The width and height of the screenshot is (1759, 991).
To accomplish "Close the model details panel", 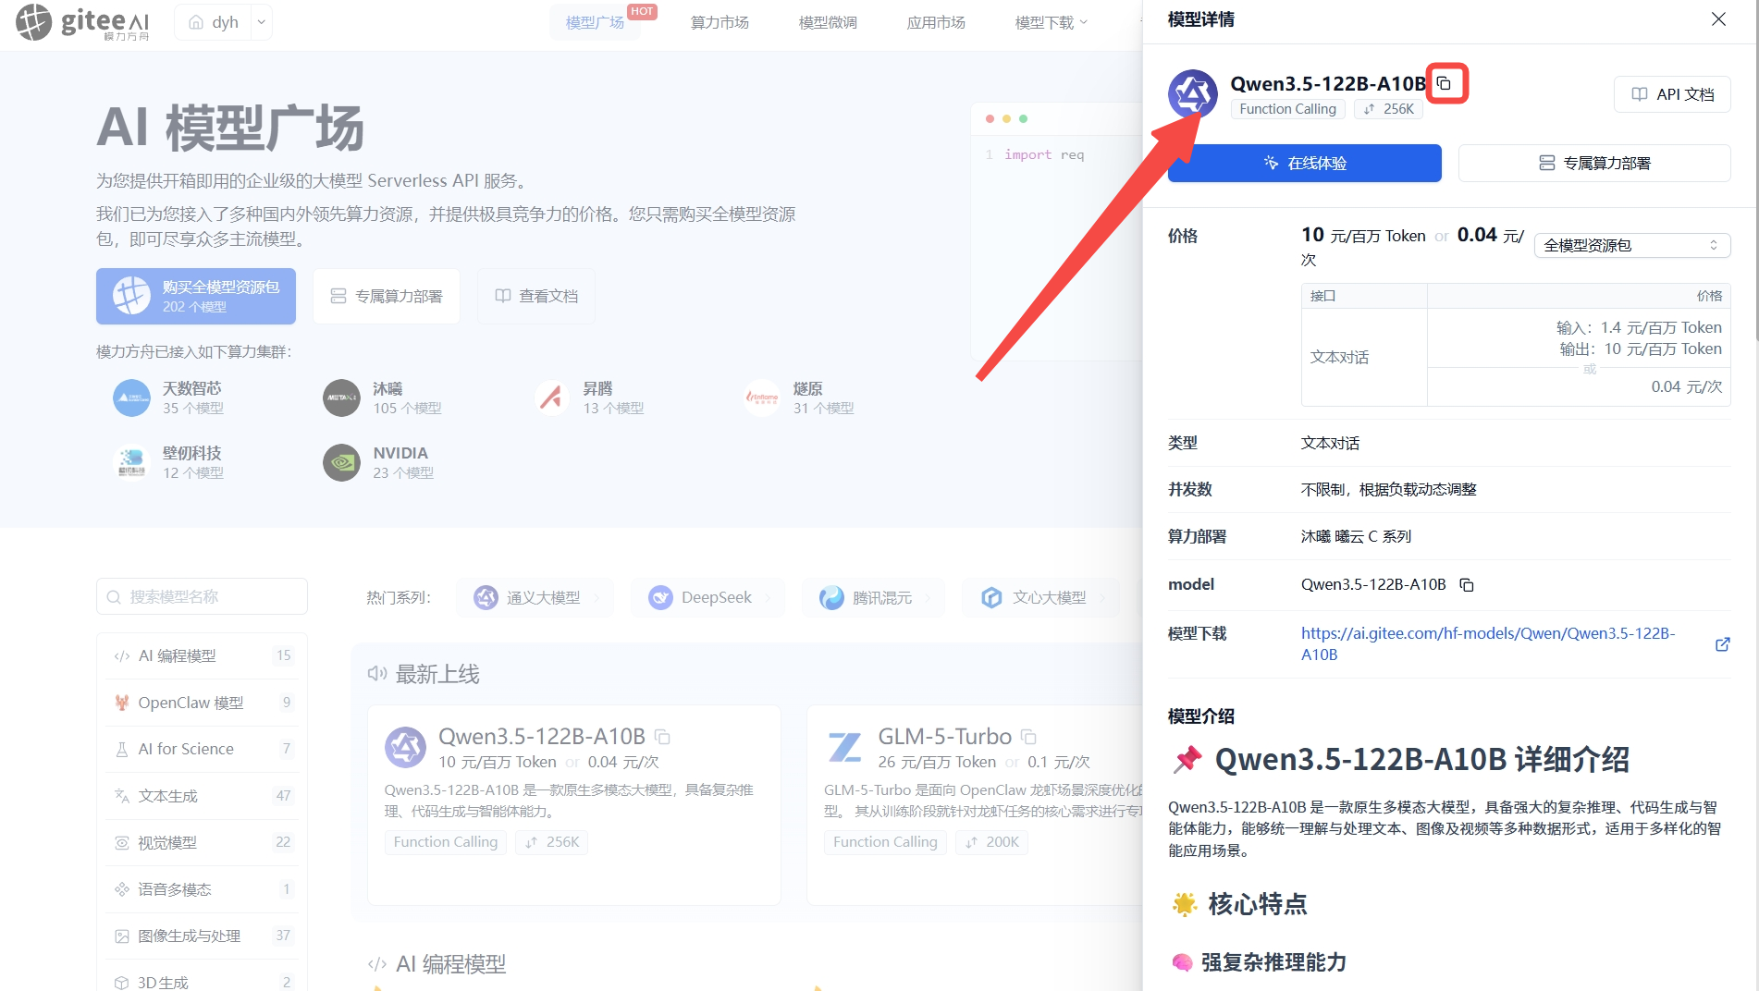I will [x=1718, y=19].
